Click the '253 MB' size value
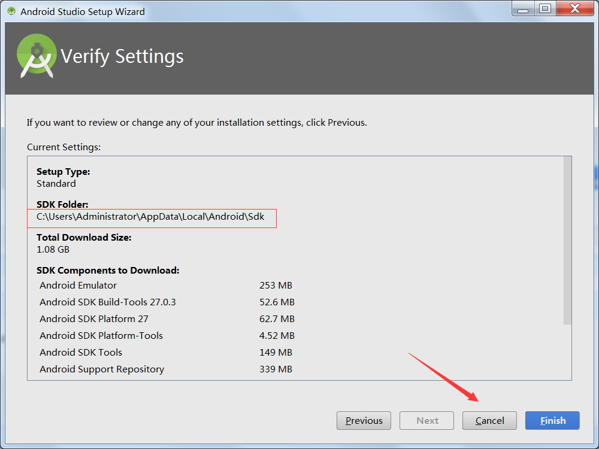Viewport: 599px width, 449px height. (x=276, y=285)
